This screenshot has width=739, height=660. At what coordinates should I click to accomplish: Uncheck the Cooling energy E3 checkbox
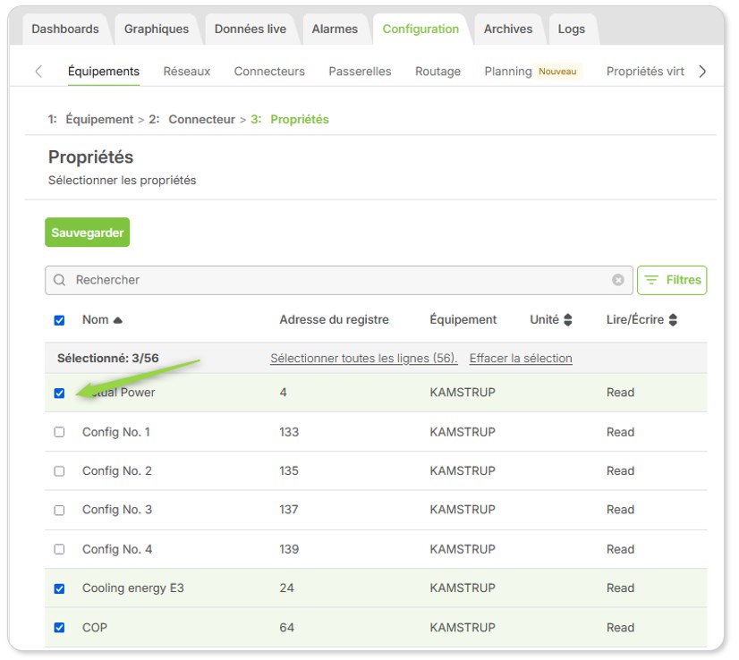pyautogui.click(x=59, y=588)
